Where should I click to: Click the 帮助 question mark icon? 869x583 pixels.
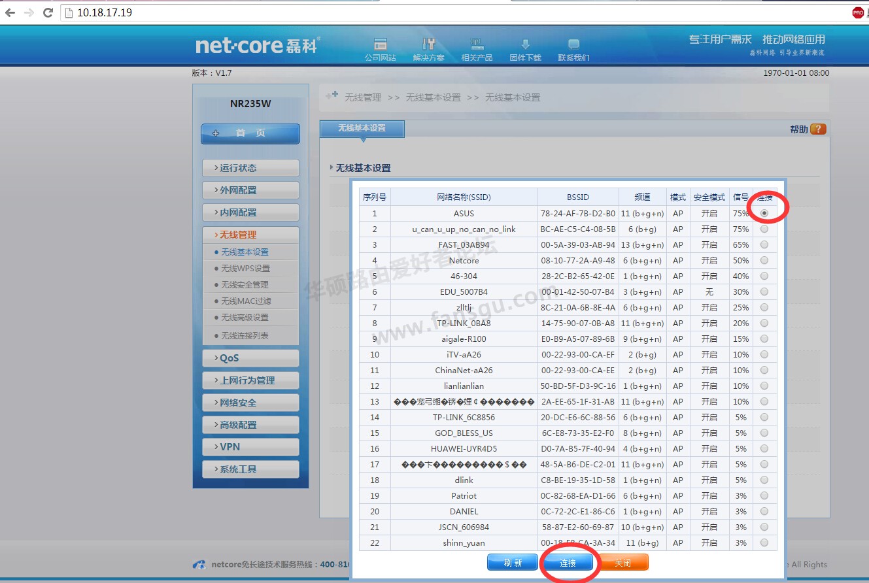818,129
